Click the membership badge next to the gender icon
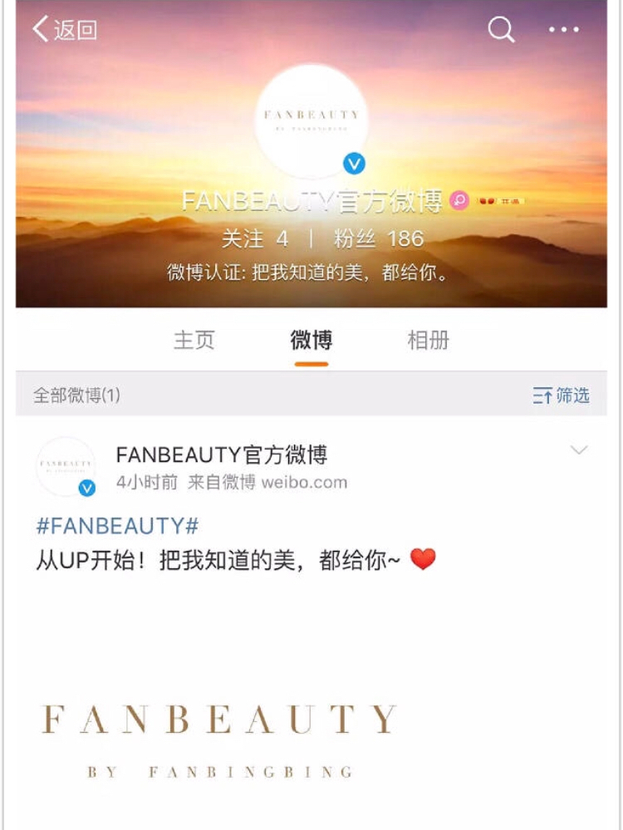Viewport: 623px width, 830px height. 500,201
